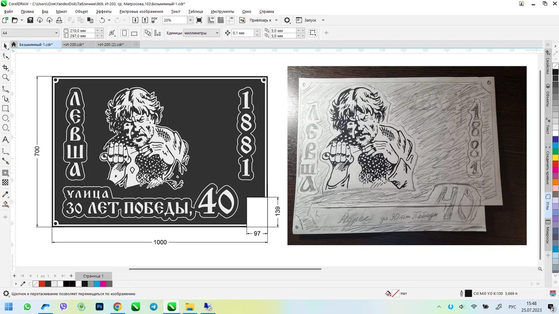Image resolution: width=559 pixels, height=314 pixels.
Task: Click the Undo arrow
Action: point(102,20)
